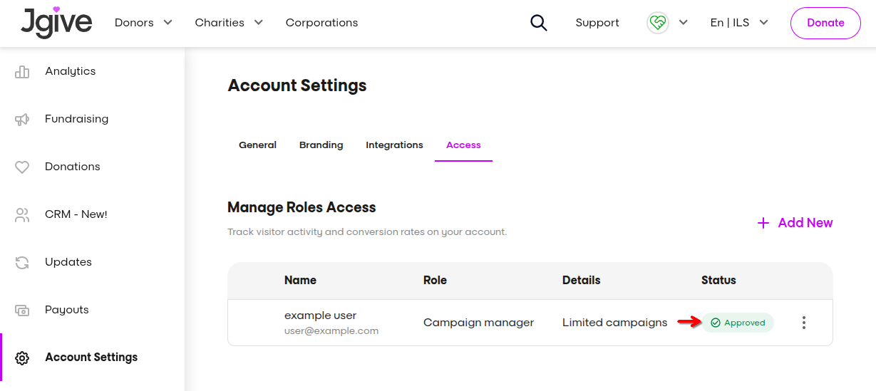Click the search magnifier icon
This screenshot has width=876, height=391.
click(539, 23)
